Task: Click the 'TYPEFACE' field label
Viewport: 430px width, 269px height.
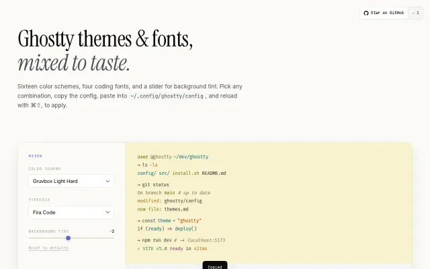Action: point(39,200)
